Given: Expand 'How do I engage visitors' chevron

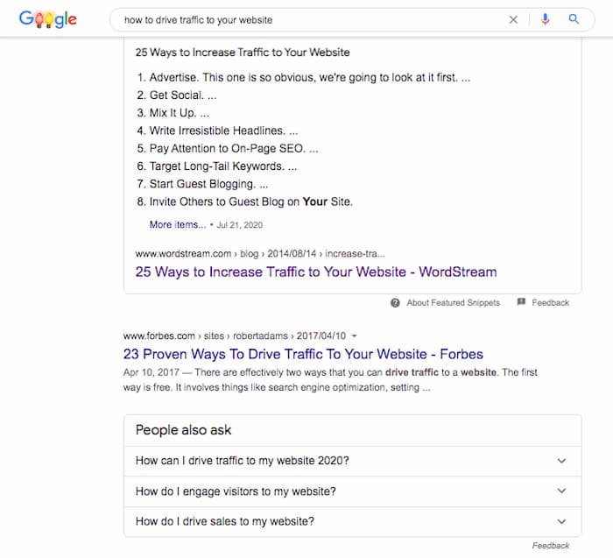Looking at the screenshot, I should pos(561,491).
